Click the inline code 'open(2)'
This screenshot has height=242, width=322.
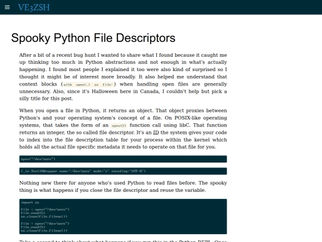tap(119, 125)
